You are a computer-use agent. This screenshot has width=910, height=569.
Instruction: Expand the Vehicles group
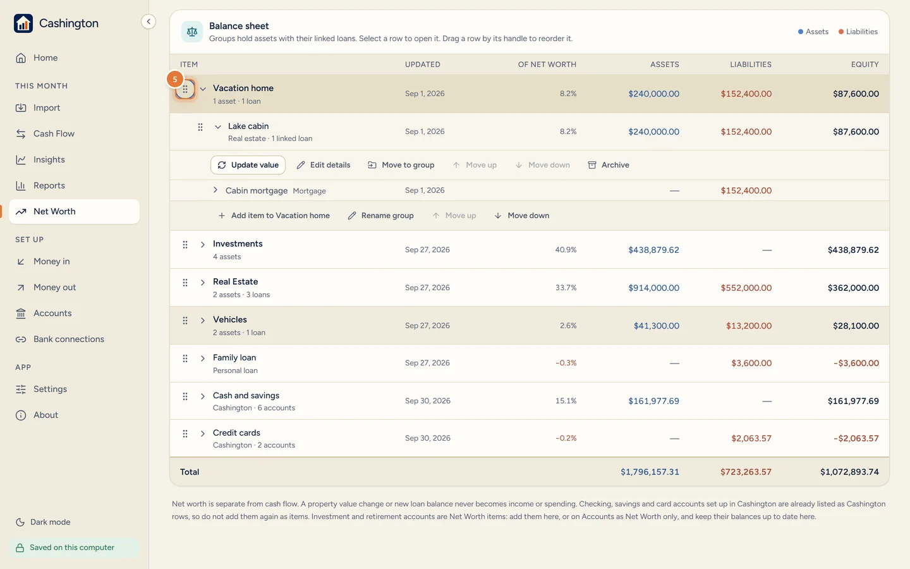[203, 321]
